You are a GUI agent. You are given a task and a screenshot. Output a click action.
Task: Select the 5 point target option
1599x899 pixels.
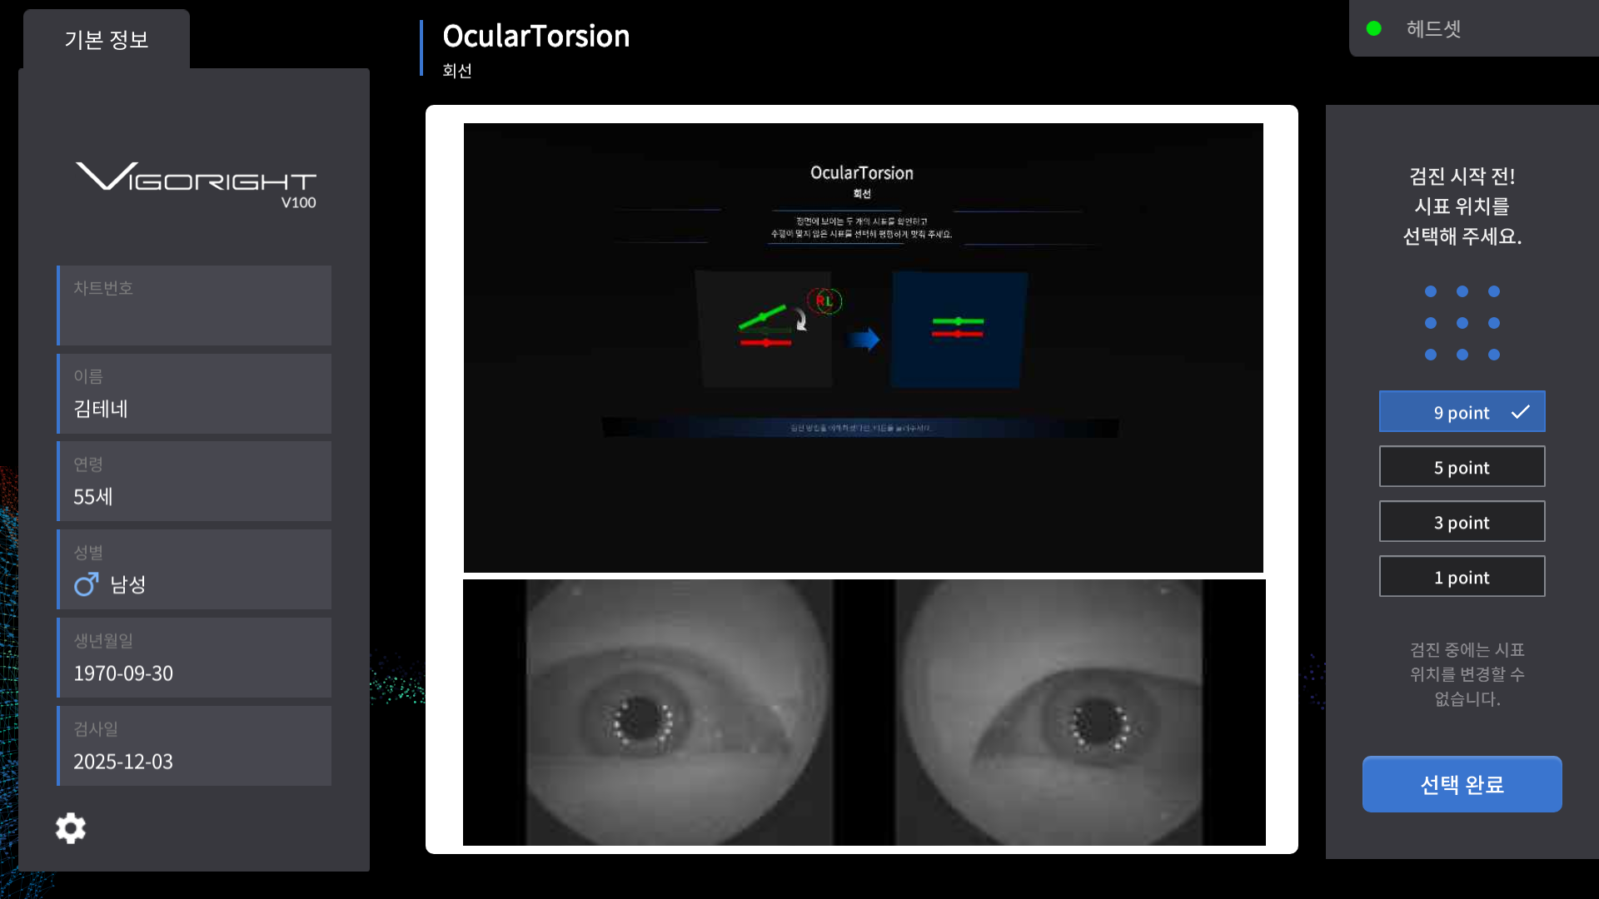(1462, 466)
